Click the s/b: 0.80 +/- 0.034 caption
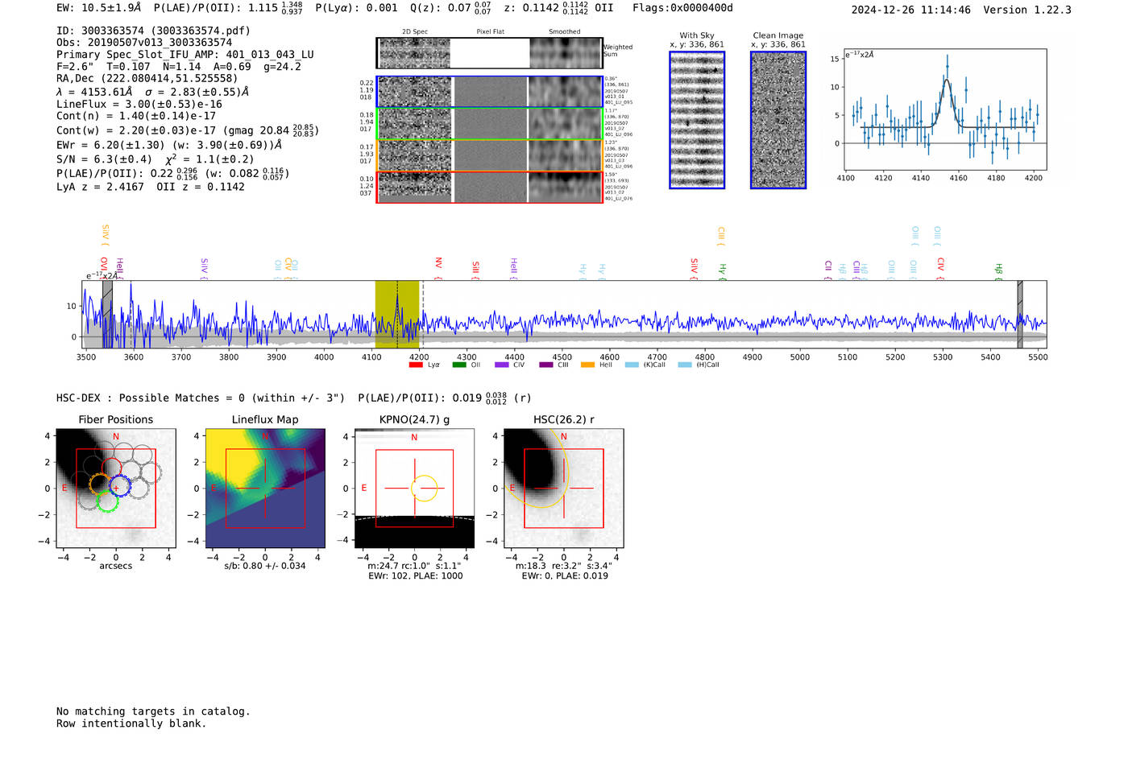This screenshot has width=1128, height=767. [x=265, y=566]
